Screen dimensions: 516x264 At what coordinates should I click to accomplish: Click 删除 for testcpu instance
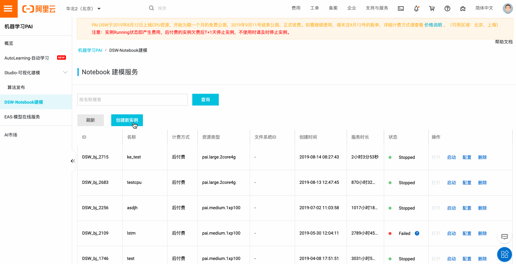[482, 183]
